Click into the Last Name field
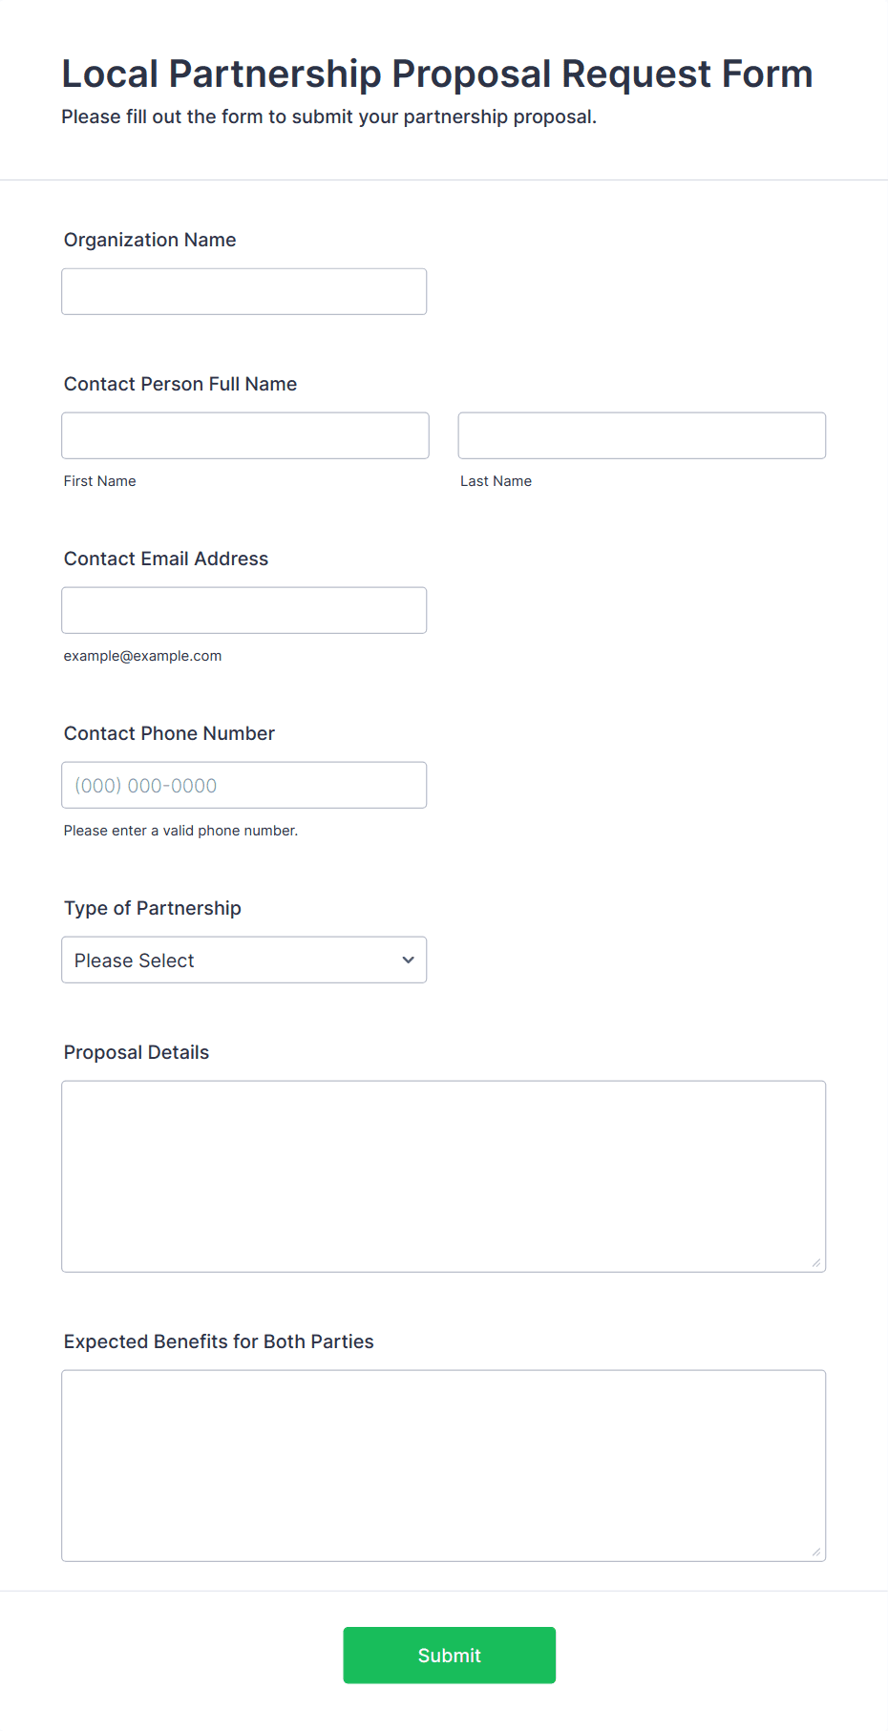Image resolution: width=888 pixels, height=1731 pixels. coord(642,435)
